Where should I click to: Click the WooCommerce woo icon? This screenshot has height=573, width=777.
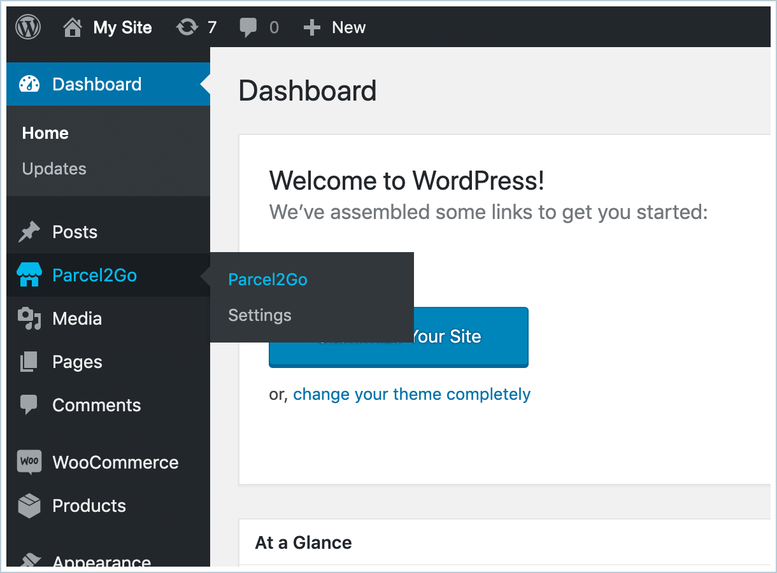29,462
